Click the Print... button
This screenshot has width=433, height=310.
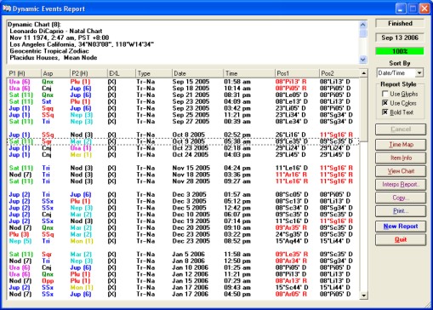(401, 211)
